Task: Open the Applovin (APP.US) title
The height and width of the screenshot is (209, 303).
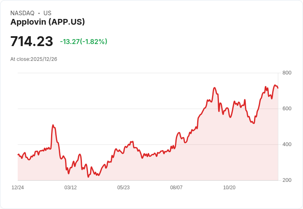Action: click(47, 22)
